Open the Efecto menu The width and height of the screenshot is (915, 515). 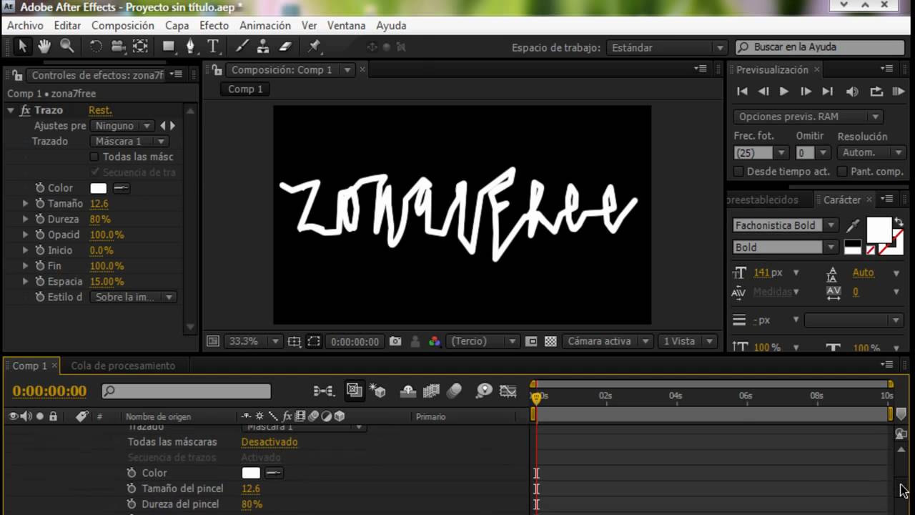214,25
